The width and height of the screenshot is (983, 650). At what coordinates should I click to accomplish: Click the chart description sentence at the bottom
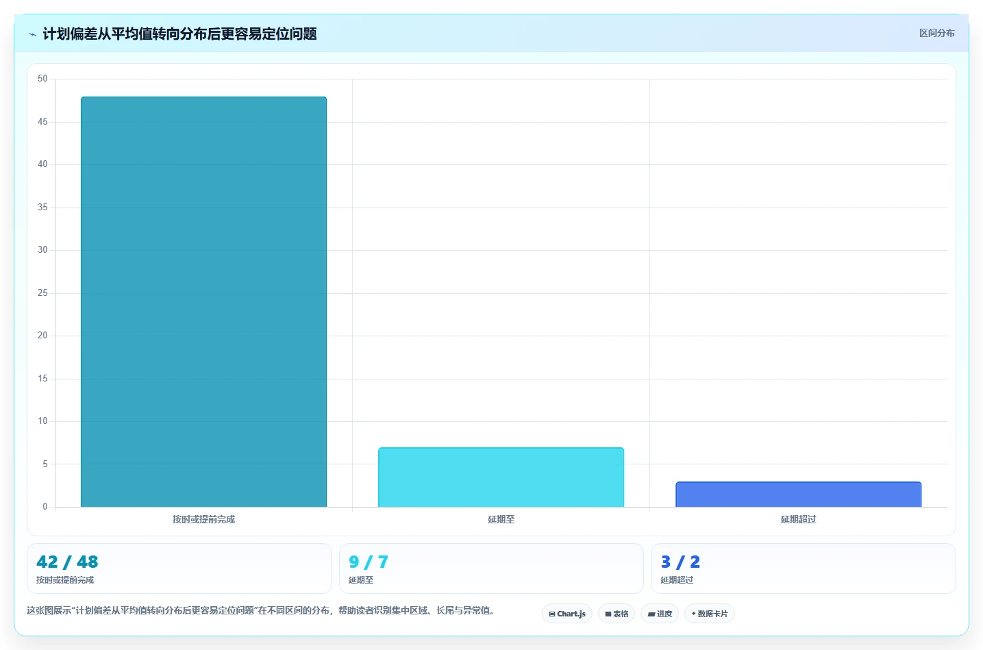point(261,610)
